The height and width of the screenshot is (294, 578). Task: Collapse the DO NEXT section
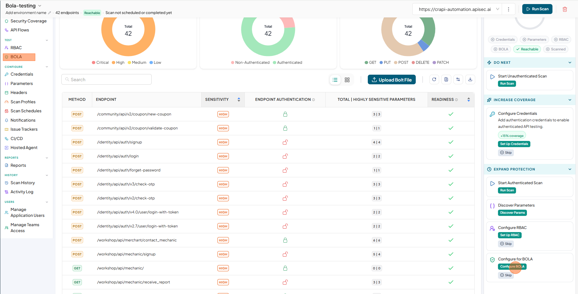[570, 63]
